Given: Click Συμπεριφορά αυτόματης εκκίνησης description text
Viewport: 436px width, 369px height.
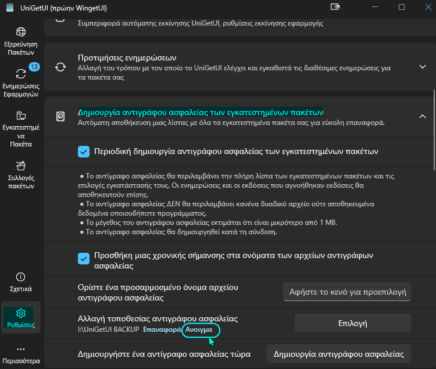Looking at the screenshot, I should [201, 23].
